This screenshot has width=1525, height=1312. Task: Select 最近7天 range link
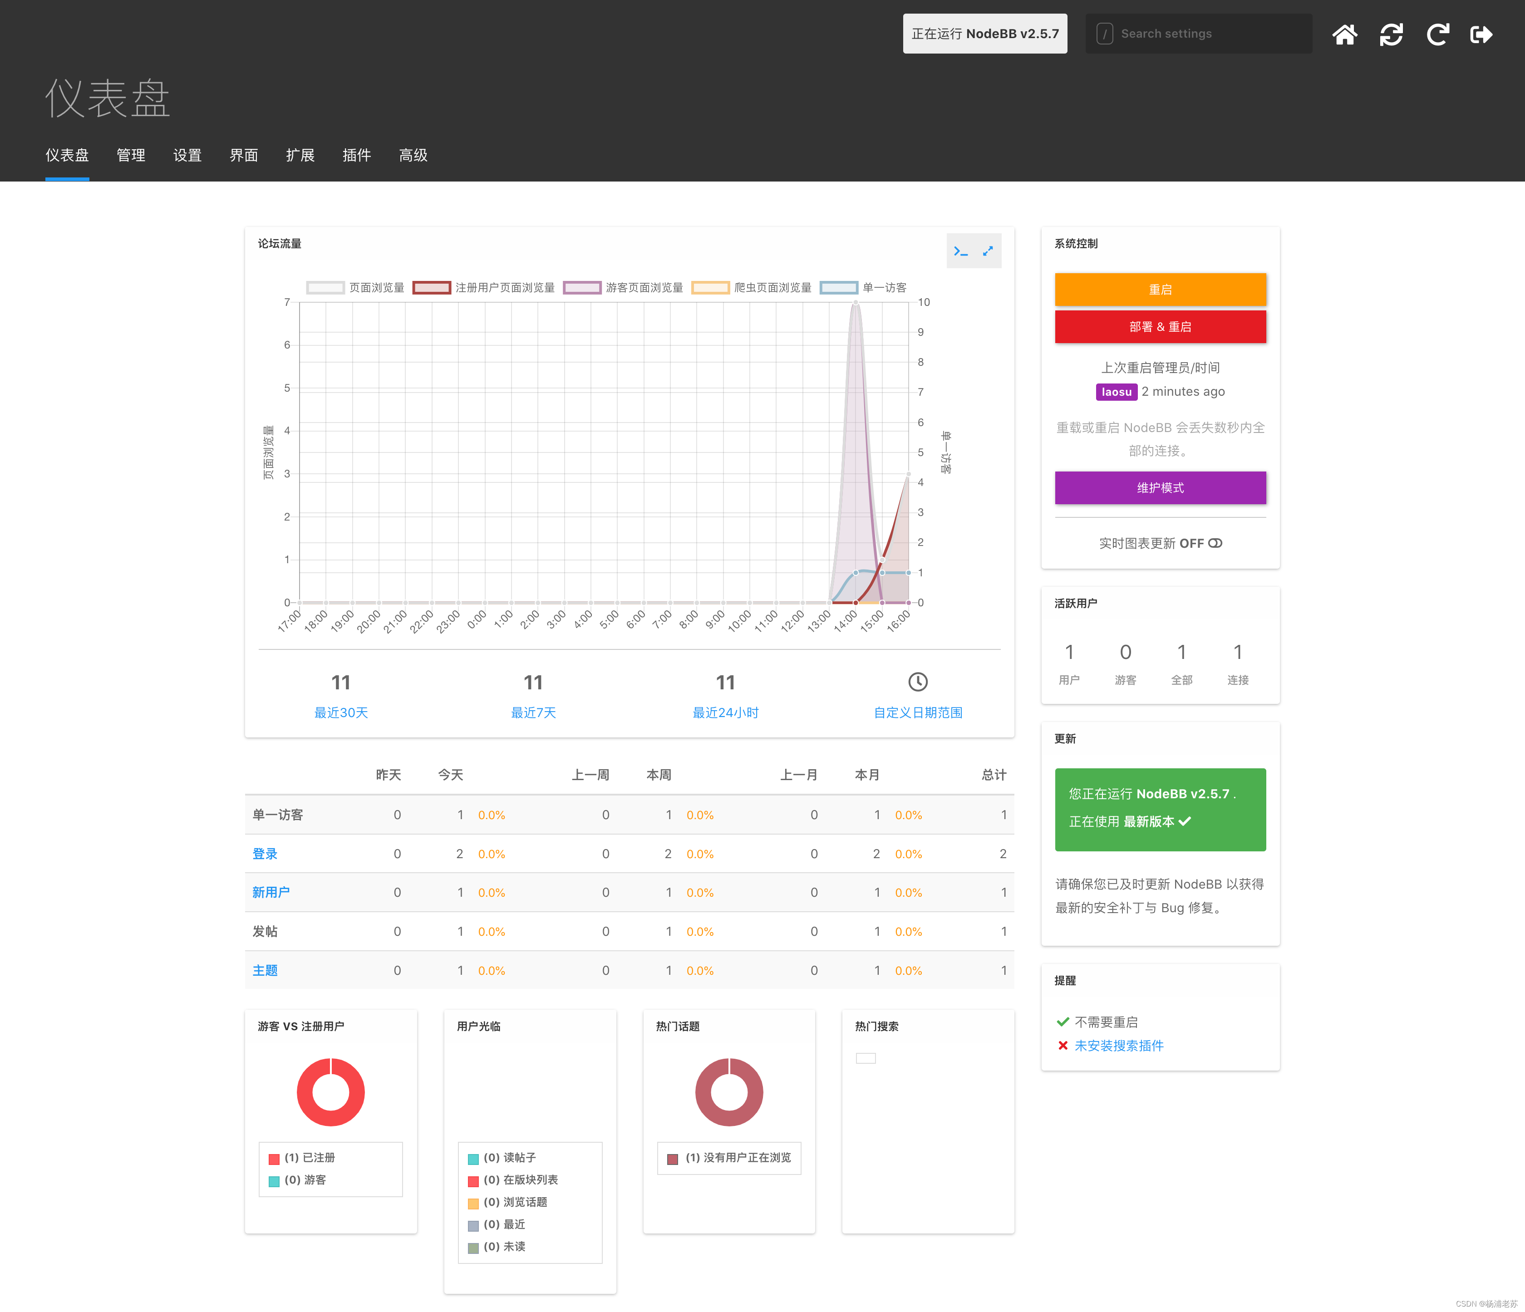tap(533, 713)
